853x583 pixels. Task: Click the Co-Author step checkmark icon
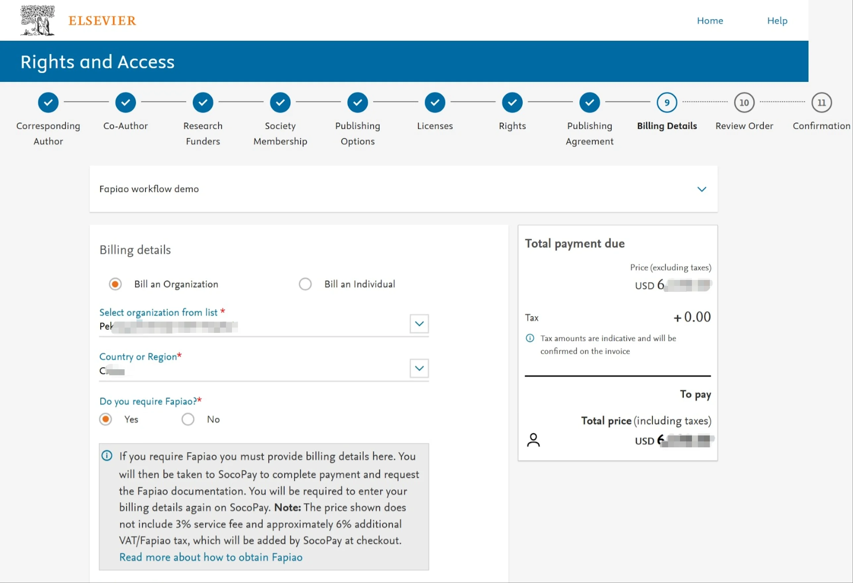(126, 103)
